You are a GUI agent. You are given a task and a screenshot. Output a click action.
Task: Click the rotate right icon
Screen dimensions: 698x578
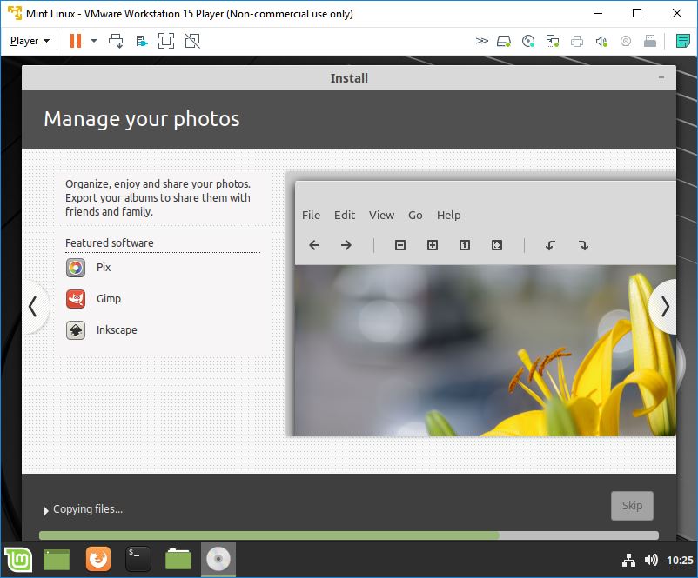(x=583, y=245)
